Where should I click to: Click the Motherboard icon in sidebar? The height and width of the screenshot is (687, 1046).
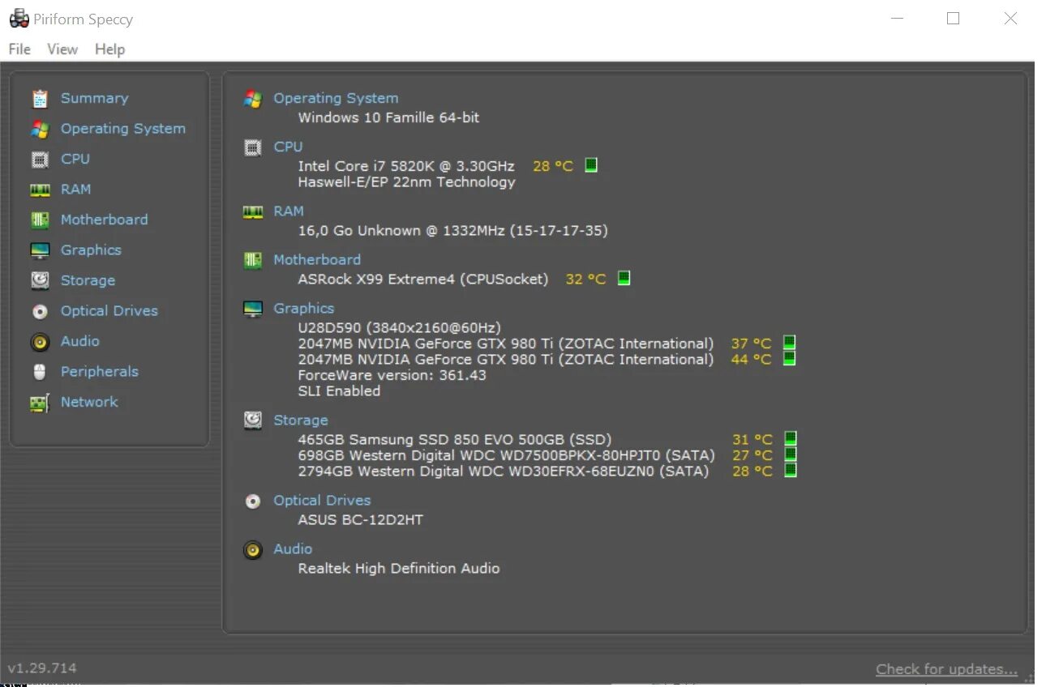(40, 220)
